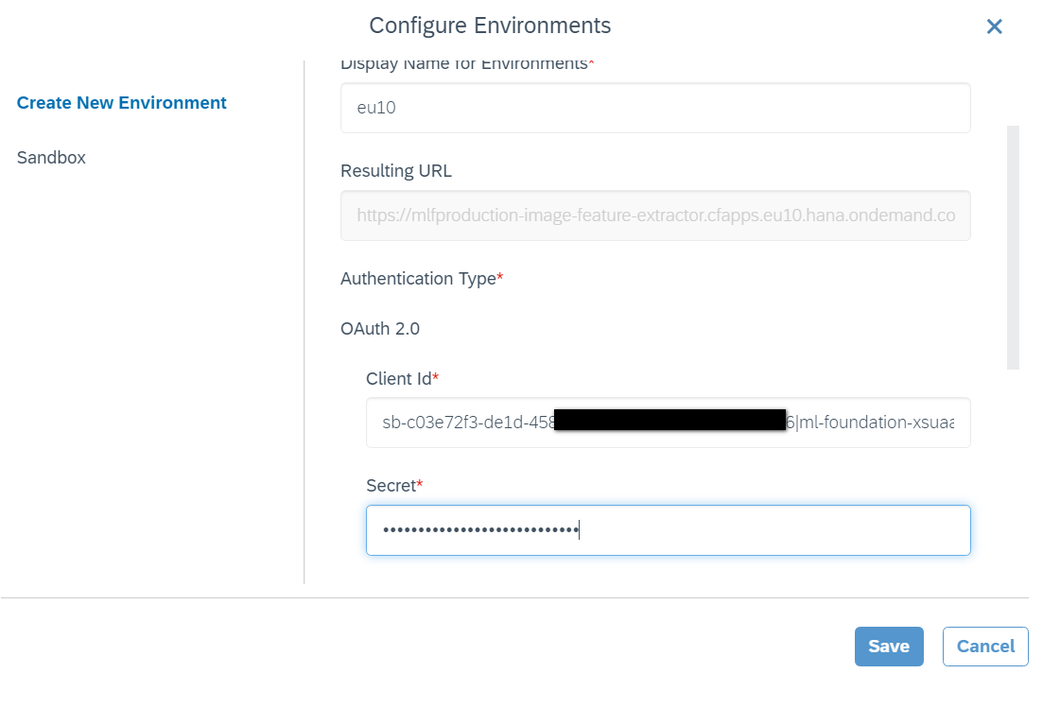Click the Configure Environments dialog title

[x=490, y=26]
